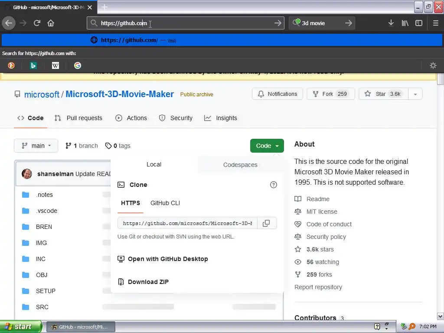This screenshot has width=444, height=333.
Task: Select the GitHub CLI clone tab
Action: (x=165, y=203)
